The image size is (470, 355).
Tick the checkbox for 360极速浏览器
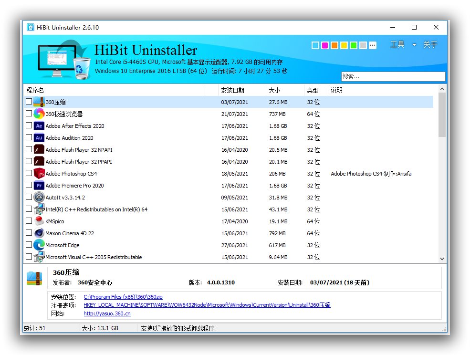point(29,114)
